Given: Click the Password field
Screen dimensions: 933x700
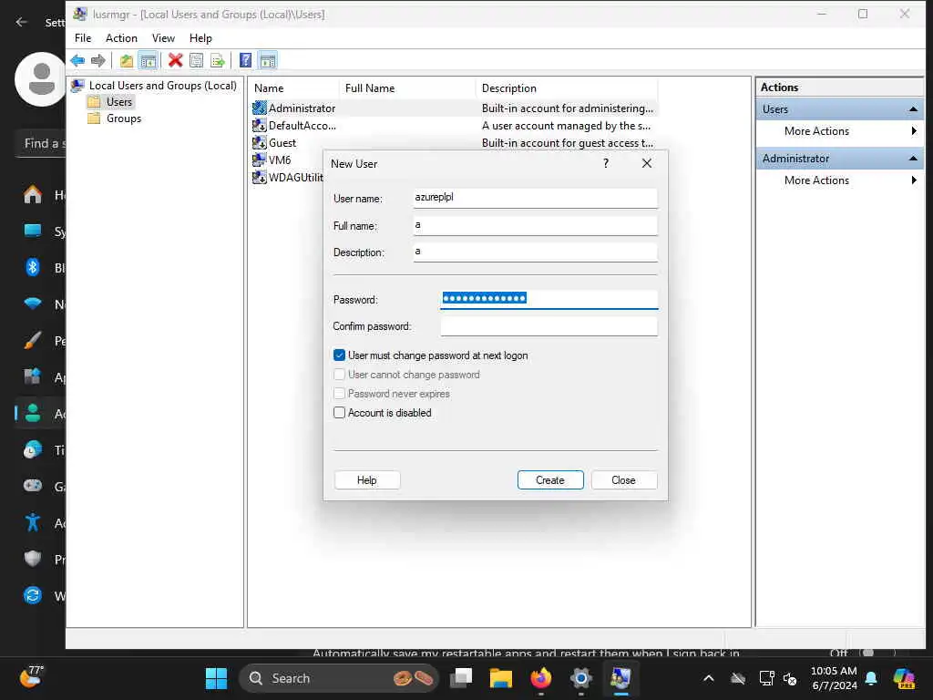Looking at the screenshot, I should (549, 299).
